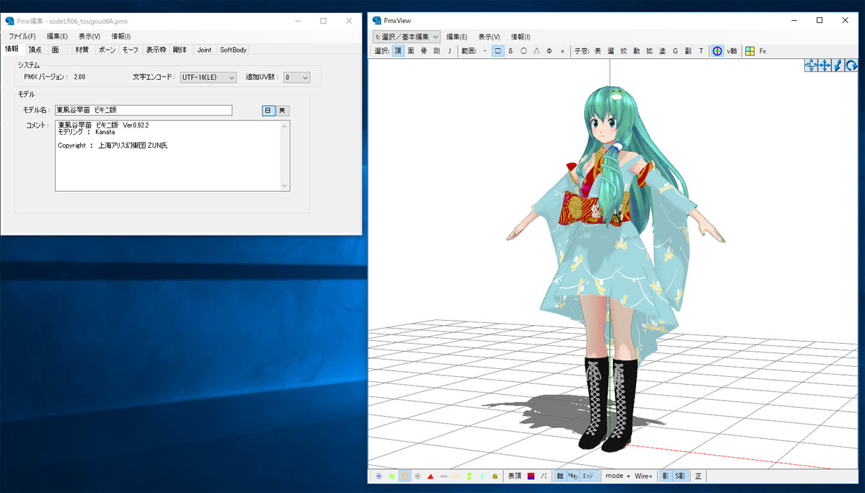The image size is (865, 493).
Task: Choose circle range selection
Action: click(523, 51)
